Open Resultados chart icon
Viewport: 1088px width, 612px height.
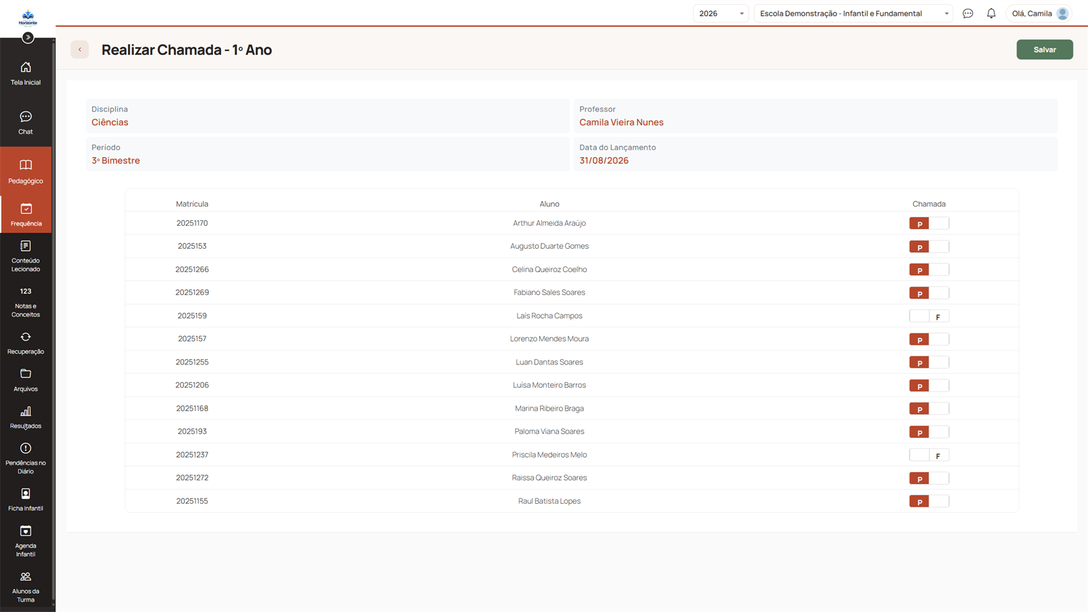[26, 411]
